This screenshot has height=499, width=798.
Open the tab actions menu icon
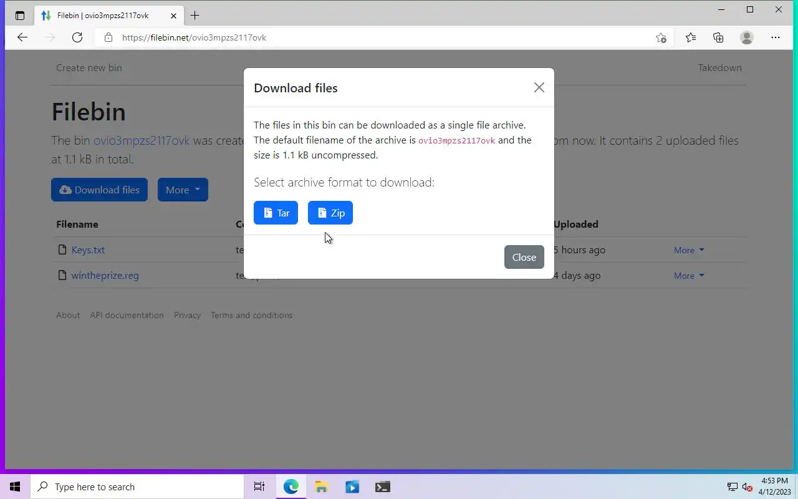click(20, 16)
